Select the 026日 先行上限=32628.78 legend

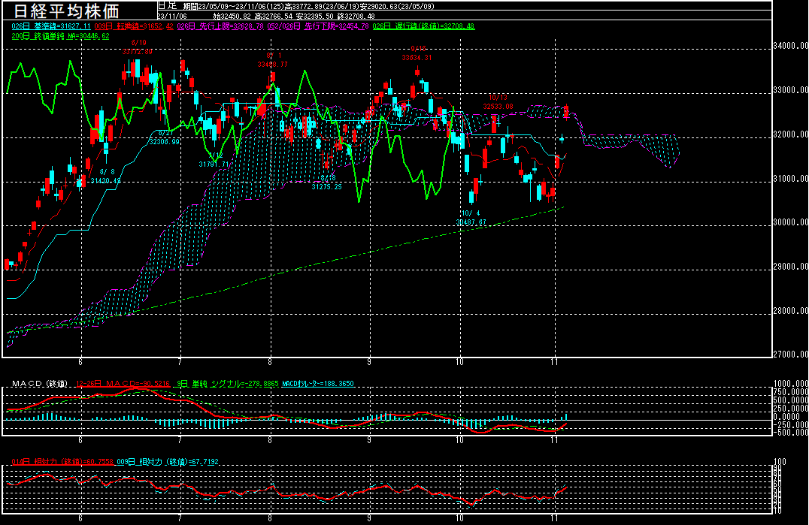point(220,26)
